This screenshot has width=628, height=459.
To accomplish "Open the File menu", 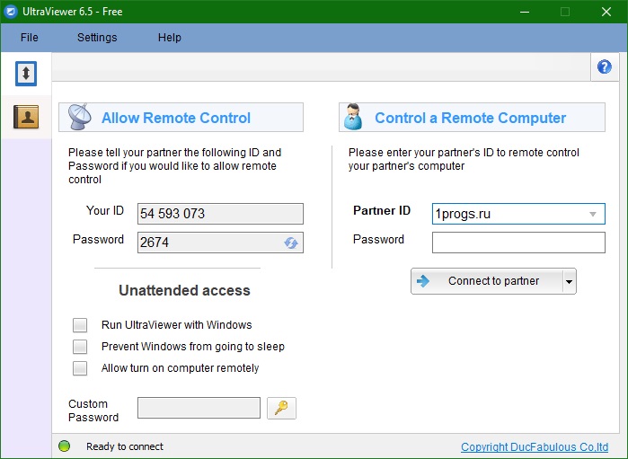I will coord(29,38).
